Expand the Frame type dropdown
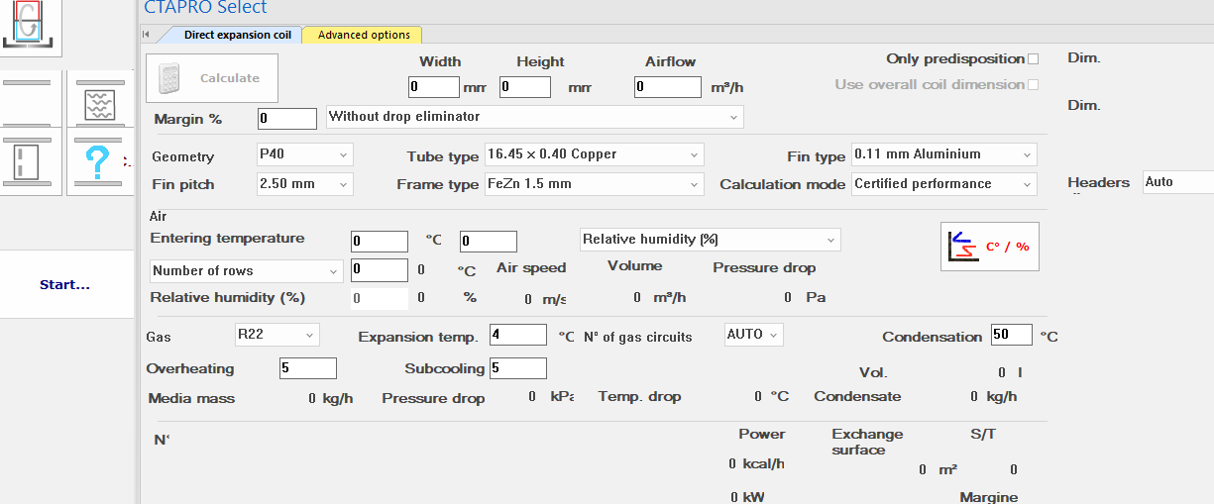 pos(594,184)
